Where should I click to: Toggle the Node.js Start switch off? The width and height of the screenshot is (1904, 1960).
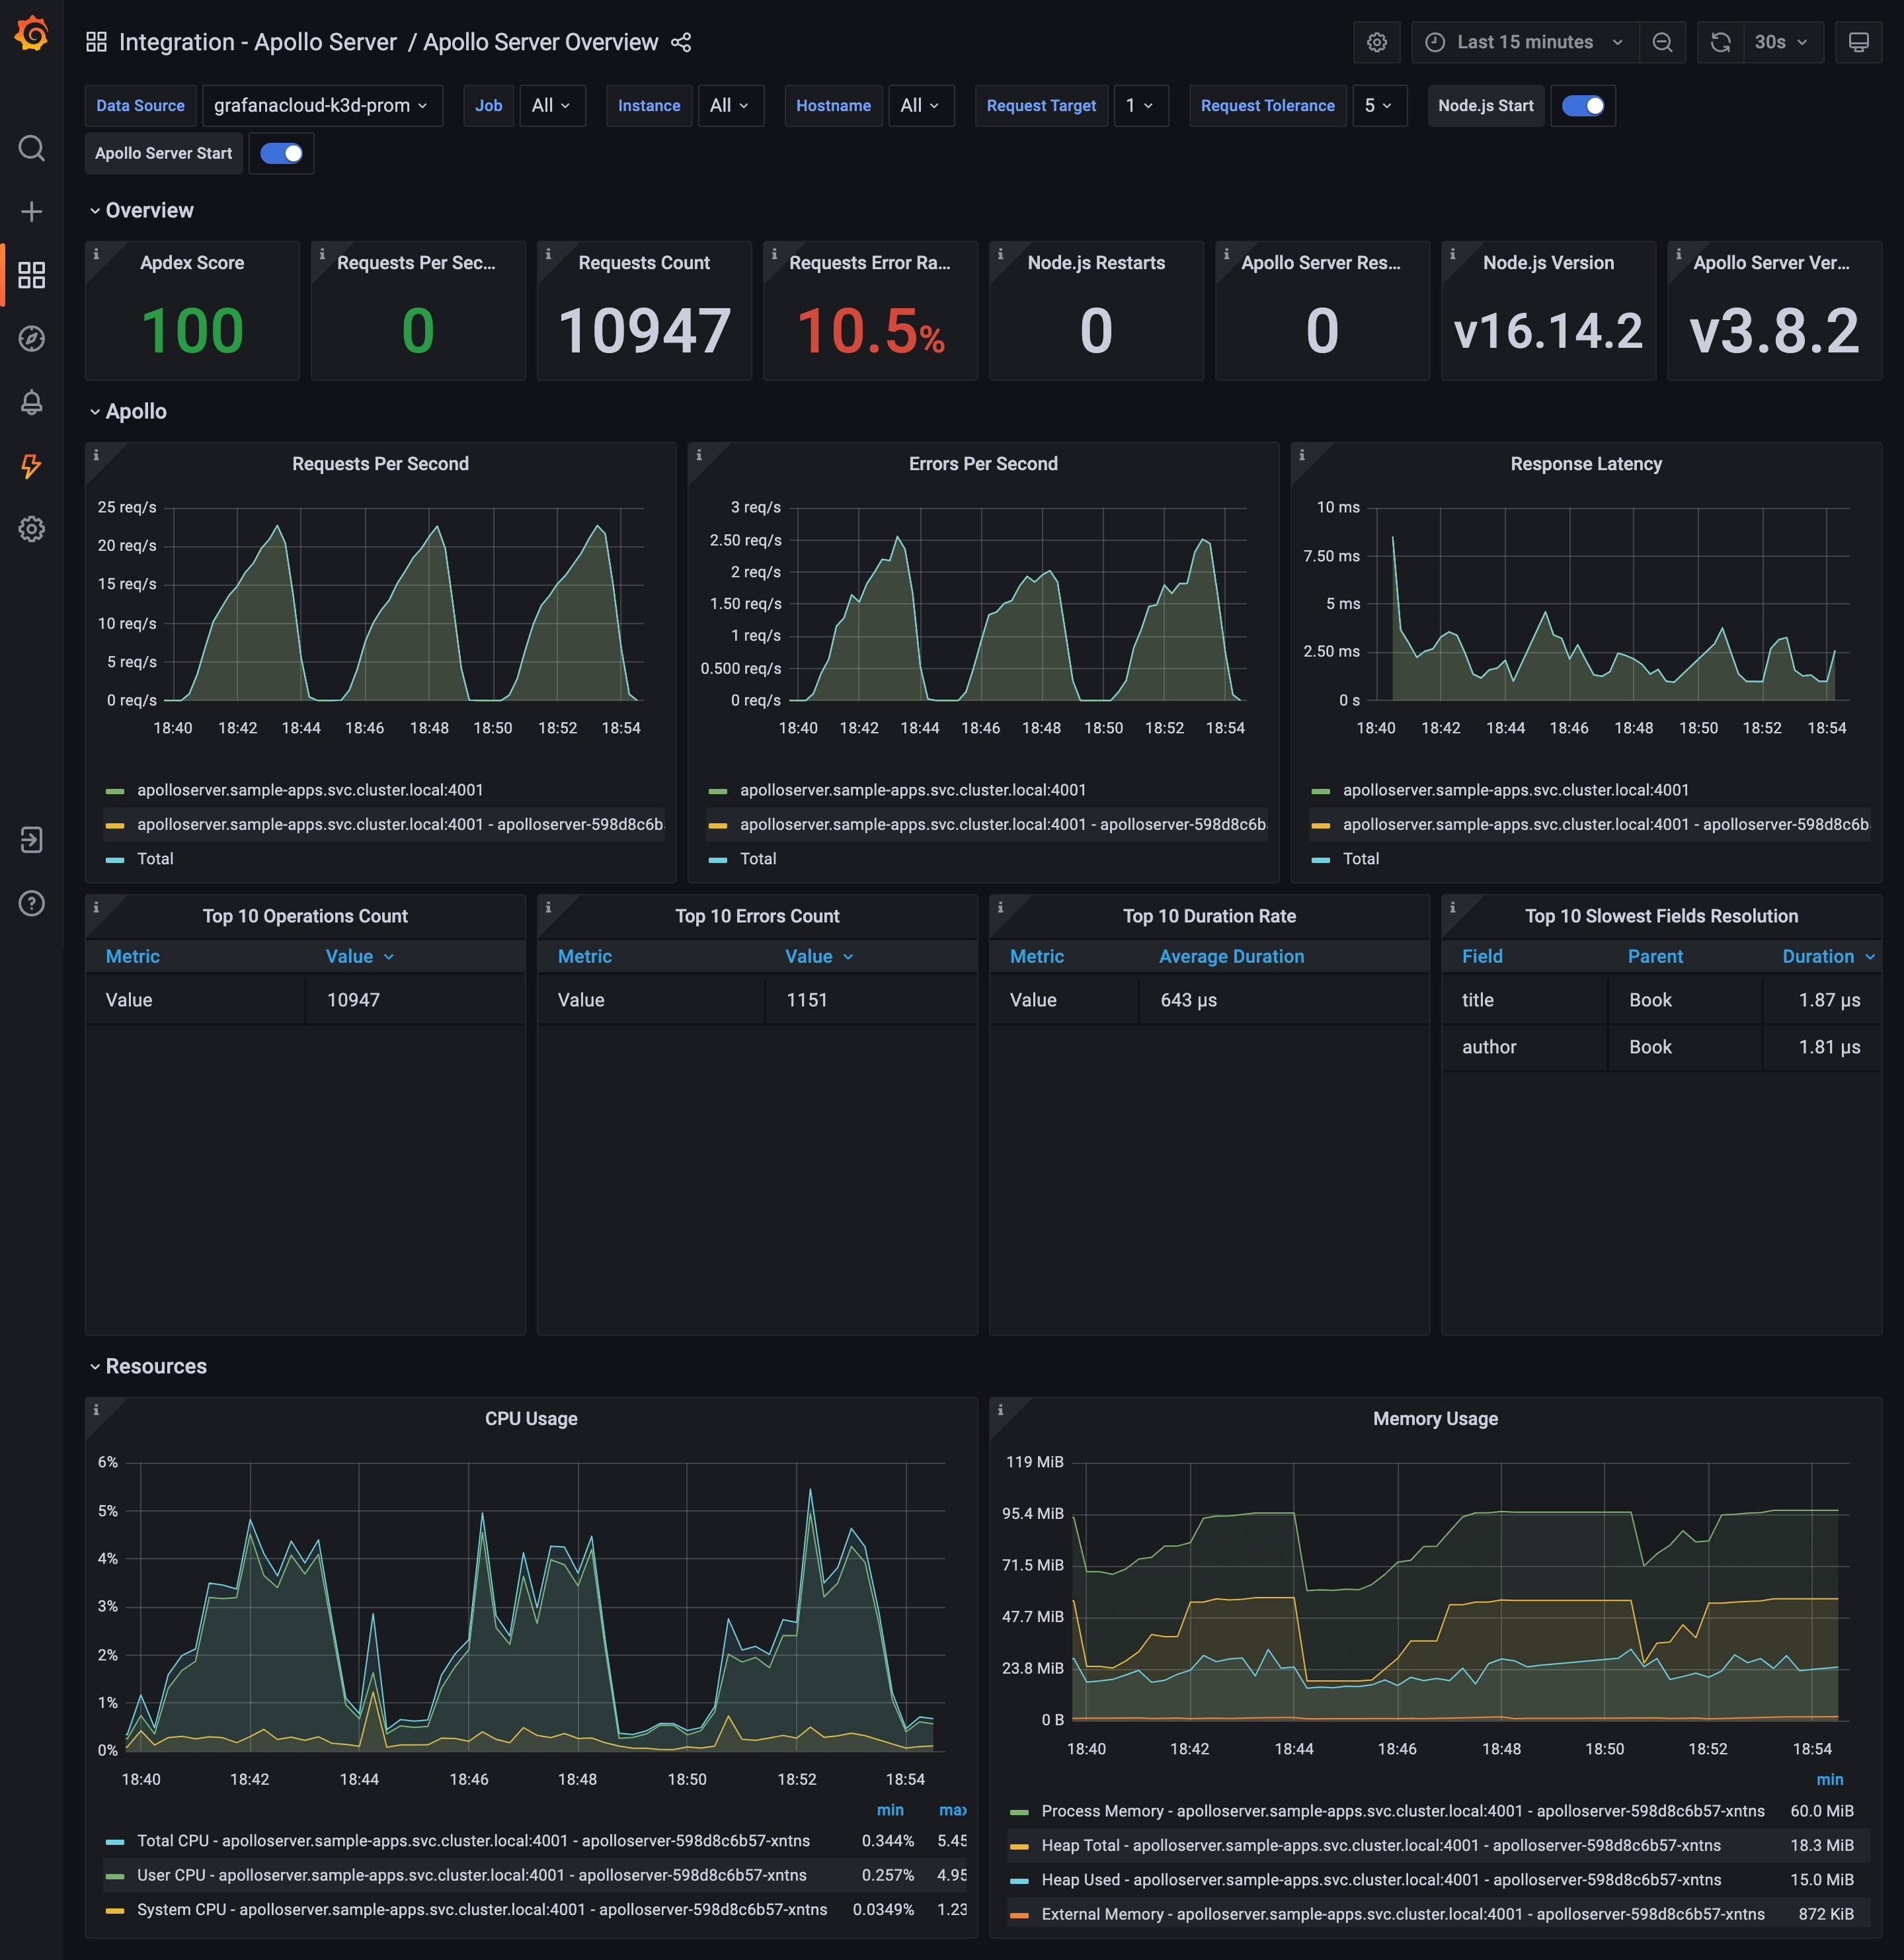[1583, 105]
